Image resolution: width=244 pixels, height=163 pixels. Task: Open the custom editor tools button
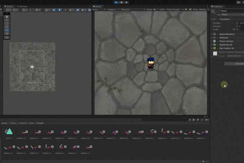7,37
